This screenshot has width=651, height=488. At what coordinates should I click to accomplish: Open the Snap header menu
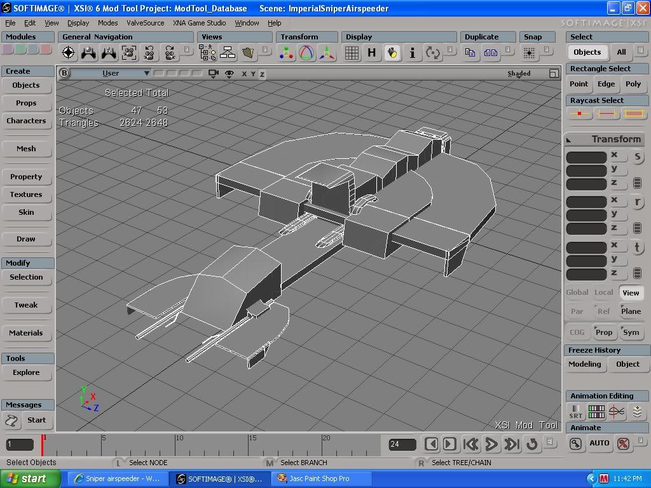tap(537, 36)
